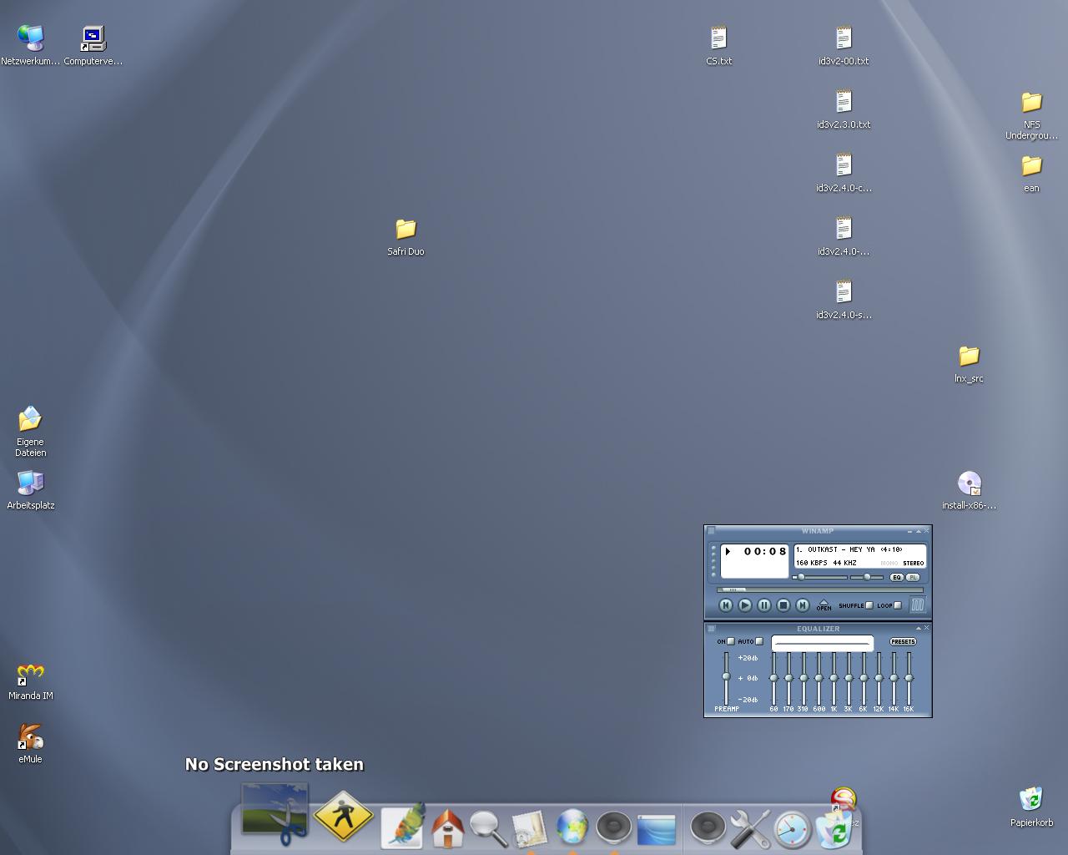Select the install-x86 disc image icon
The width and height of the screenshot is (1068, 855).
(x=969, y=489)
